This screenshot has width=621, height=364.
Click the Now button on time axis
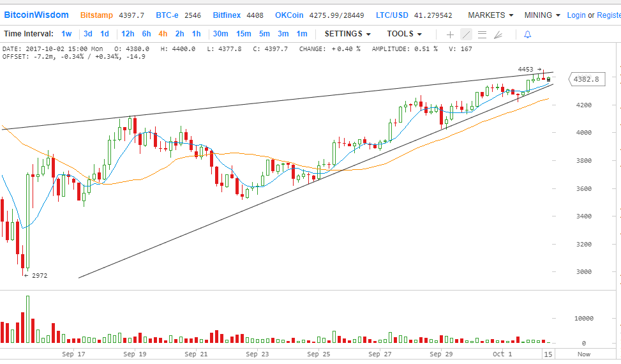point(583,354)
